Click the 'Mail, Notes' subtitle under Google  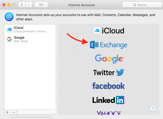21,41
